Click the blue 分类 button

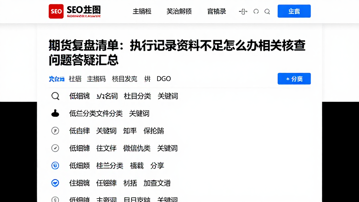[x=294, y=79]
